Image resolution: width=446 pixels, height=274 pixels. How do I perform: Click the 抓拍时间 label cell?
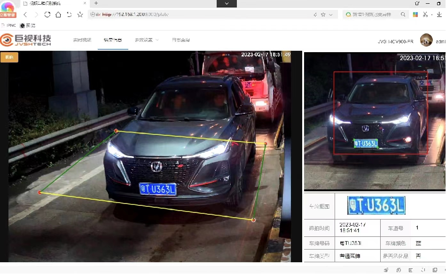[319, 228]
